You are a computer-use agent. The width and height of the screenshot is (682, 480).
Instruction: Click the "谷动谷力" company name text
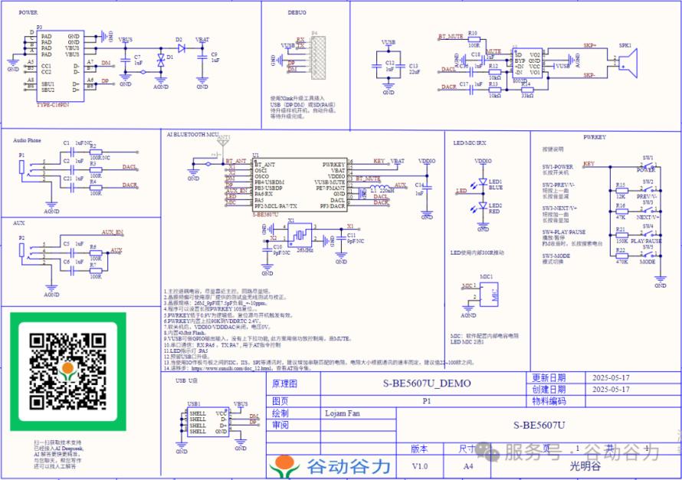[x=349, y=466]
